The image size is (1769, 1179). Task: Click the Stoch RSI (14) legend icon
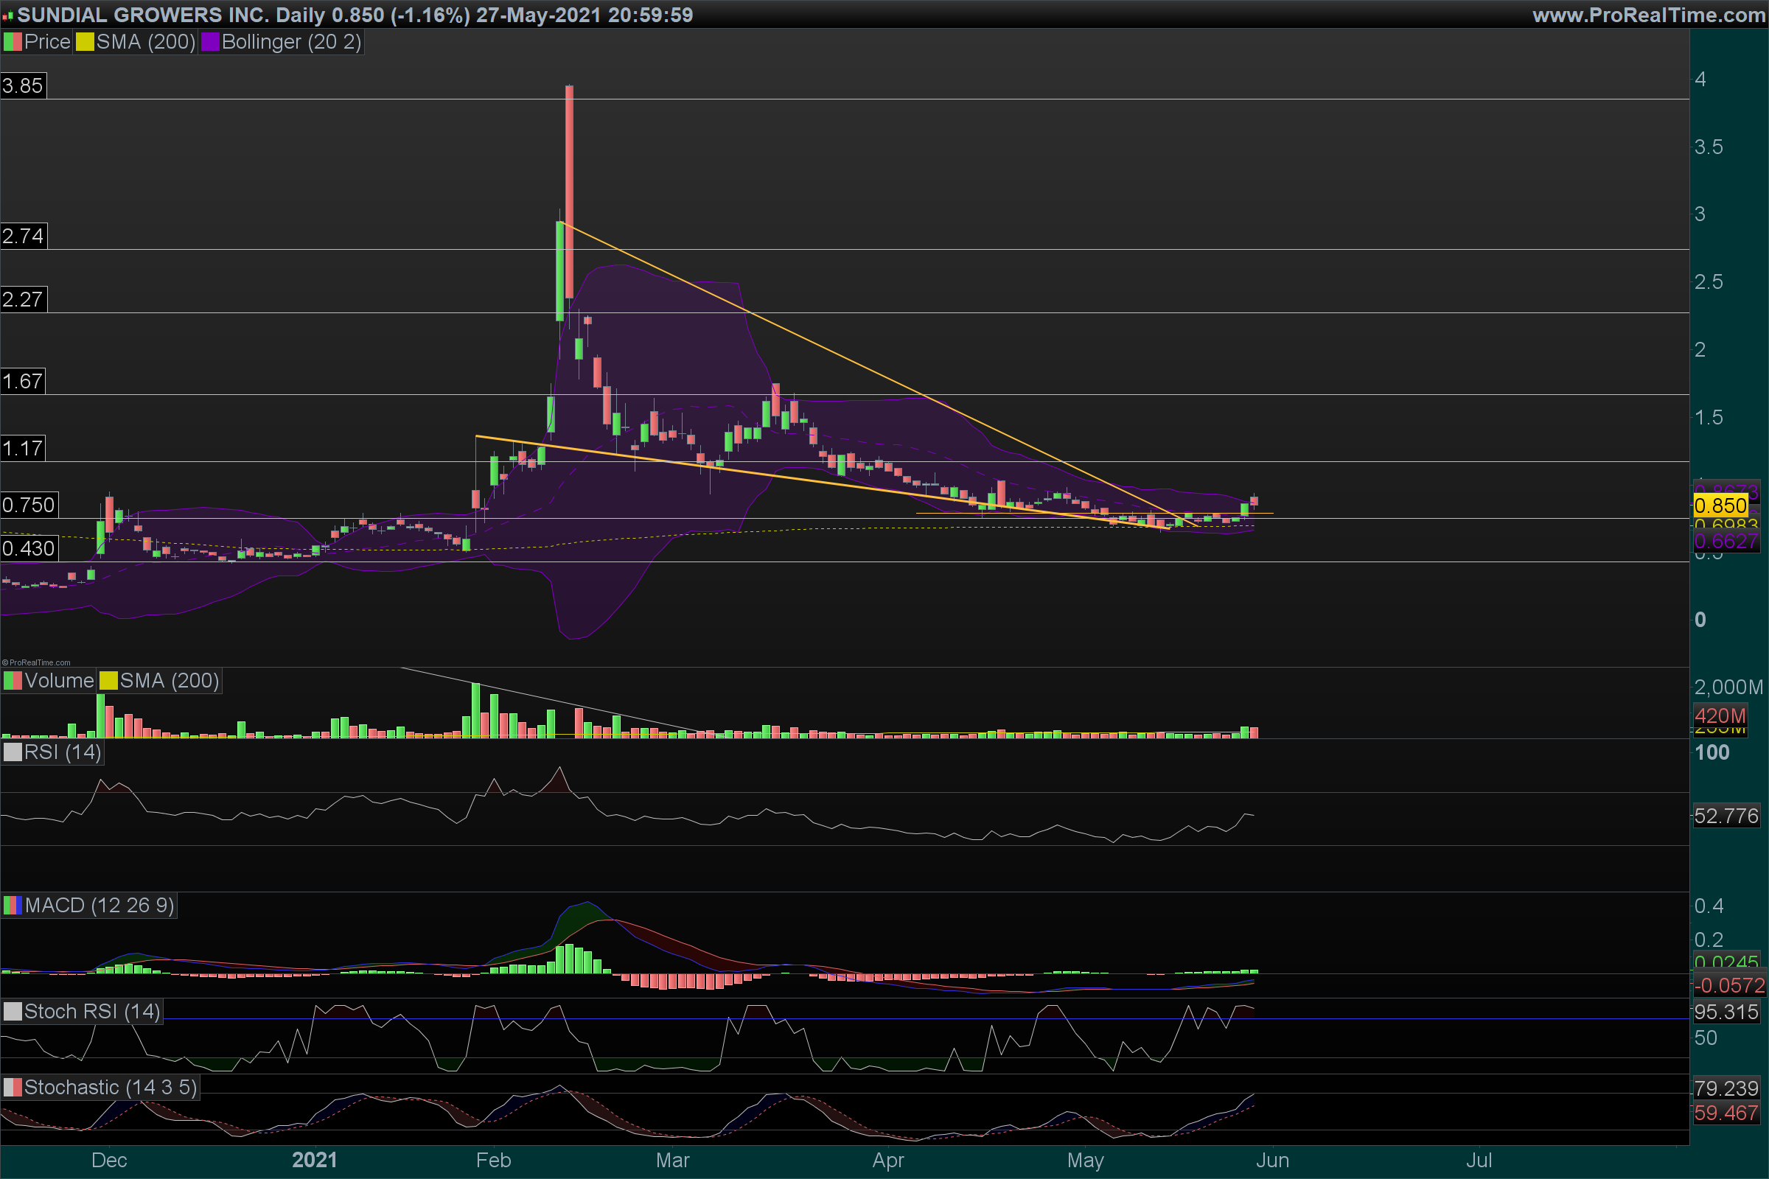13,1012
